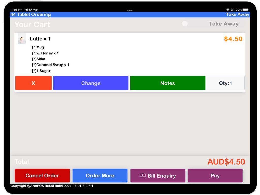Toggle the Take Away switch

(x=185, y=24)
